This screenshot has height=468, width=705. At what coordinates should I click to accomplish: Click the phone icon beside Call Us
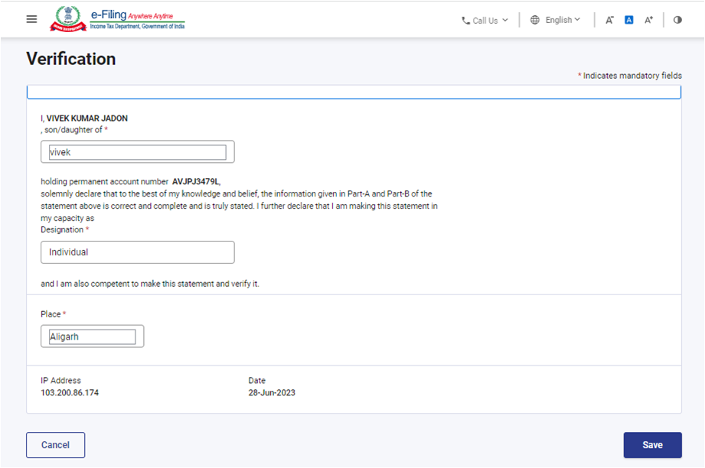coord(465,21)
